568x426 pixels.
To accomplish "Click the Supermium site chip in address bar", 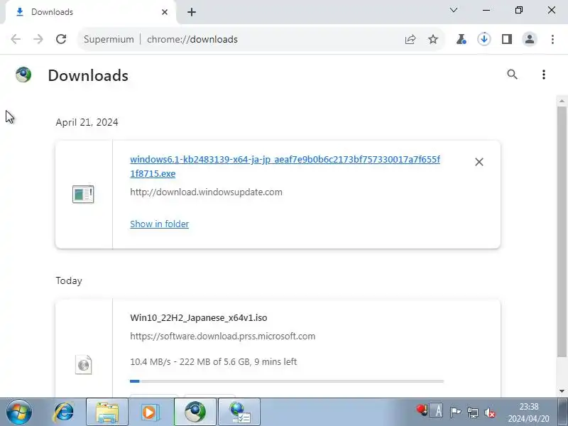I will click(109, 39).
